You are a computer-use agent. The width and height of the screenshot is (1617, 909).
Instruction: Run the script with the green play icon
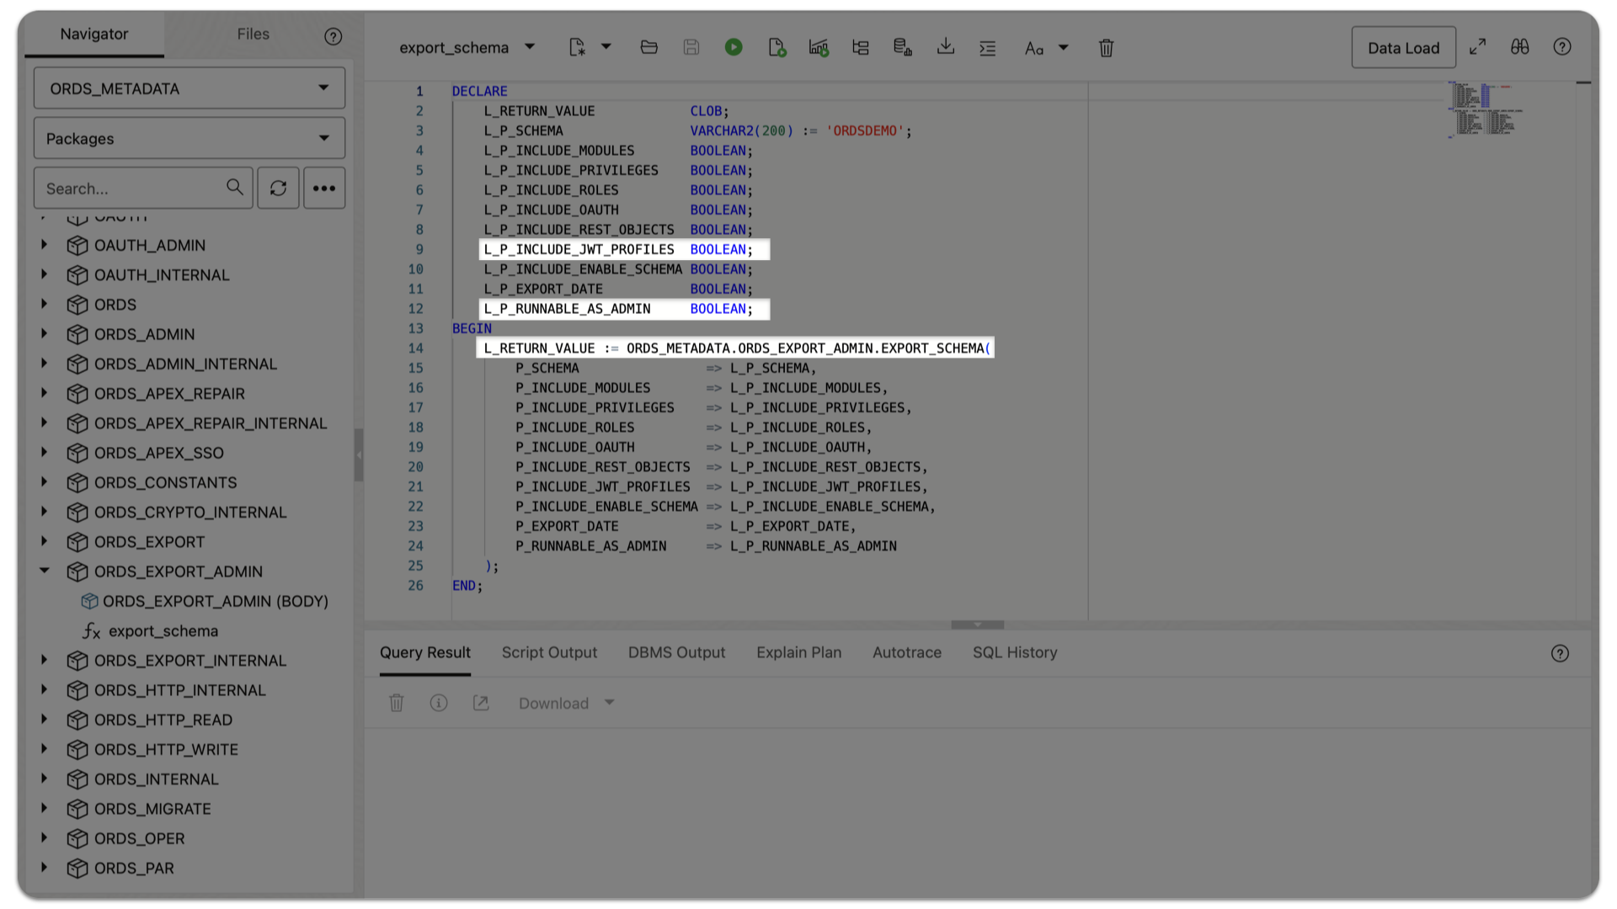click(734, 47)
